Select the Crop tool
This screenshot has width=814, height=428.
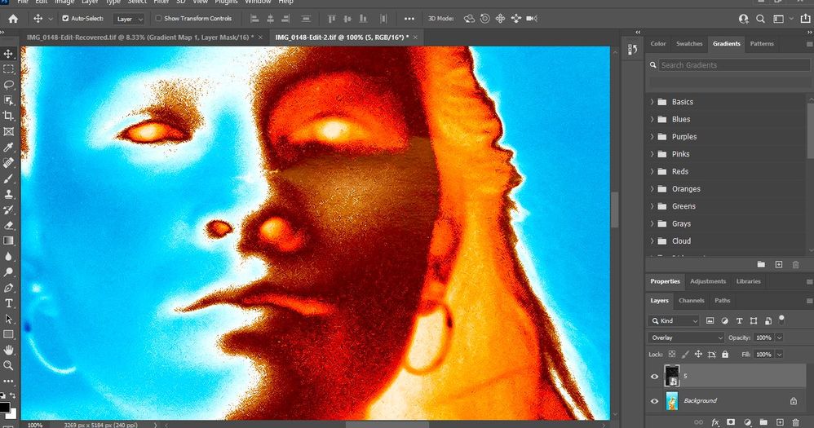tap(8, 116)
